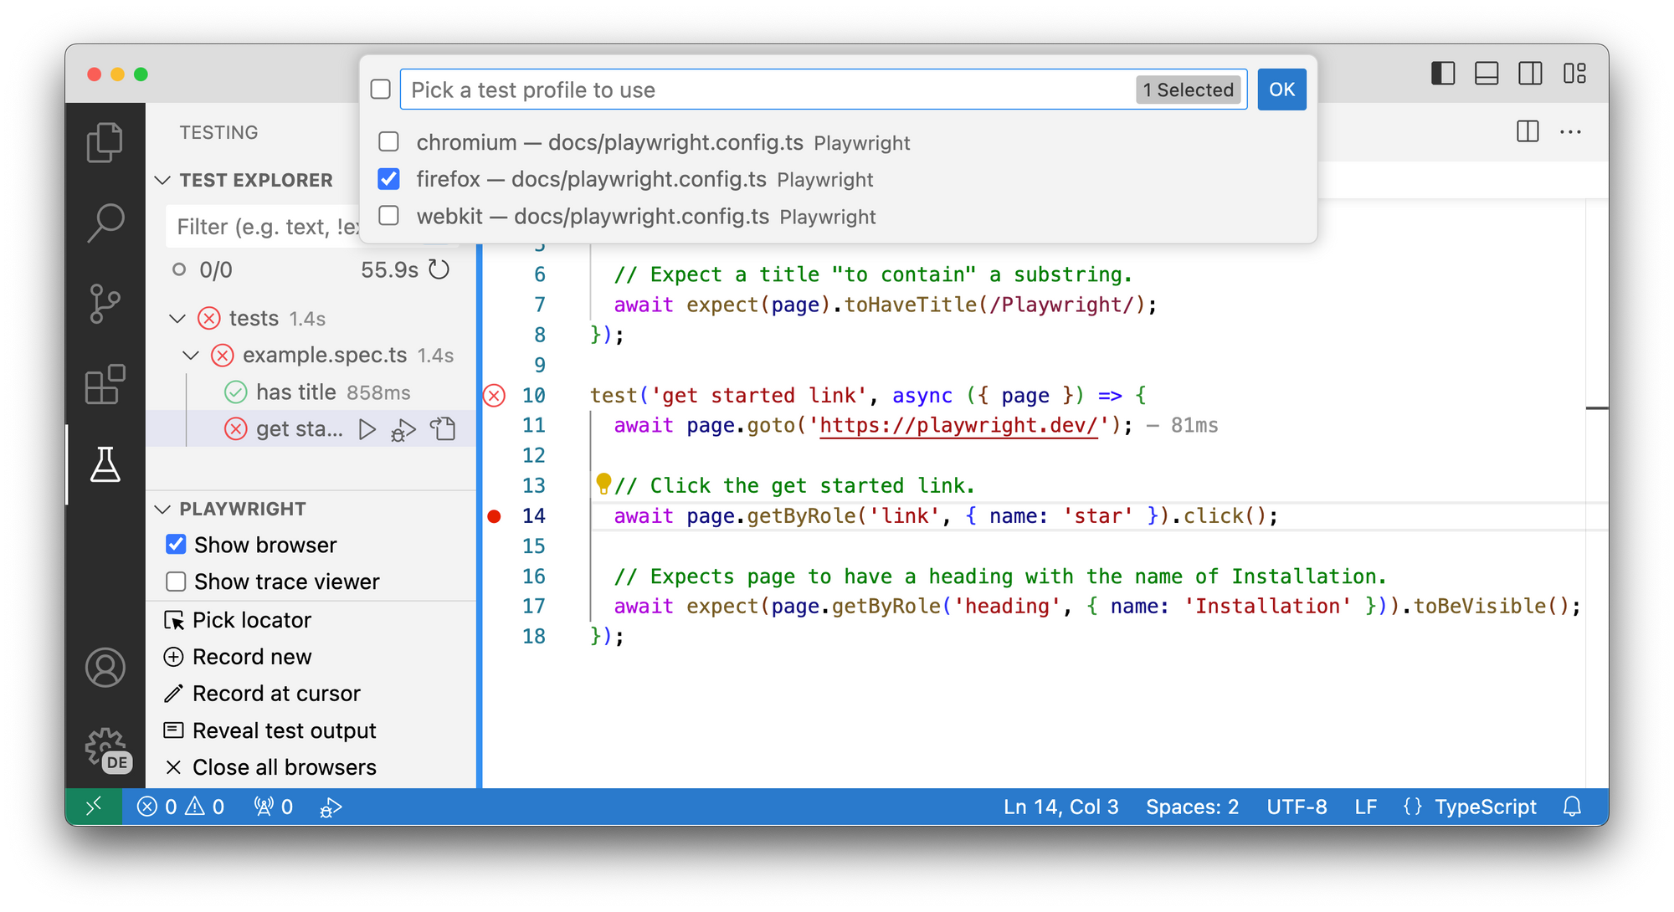The height and width of the screenshot is (912, 1674).
Task: Toggle secondary side bar layout icon
Action: [1530, 74]
